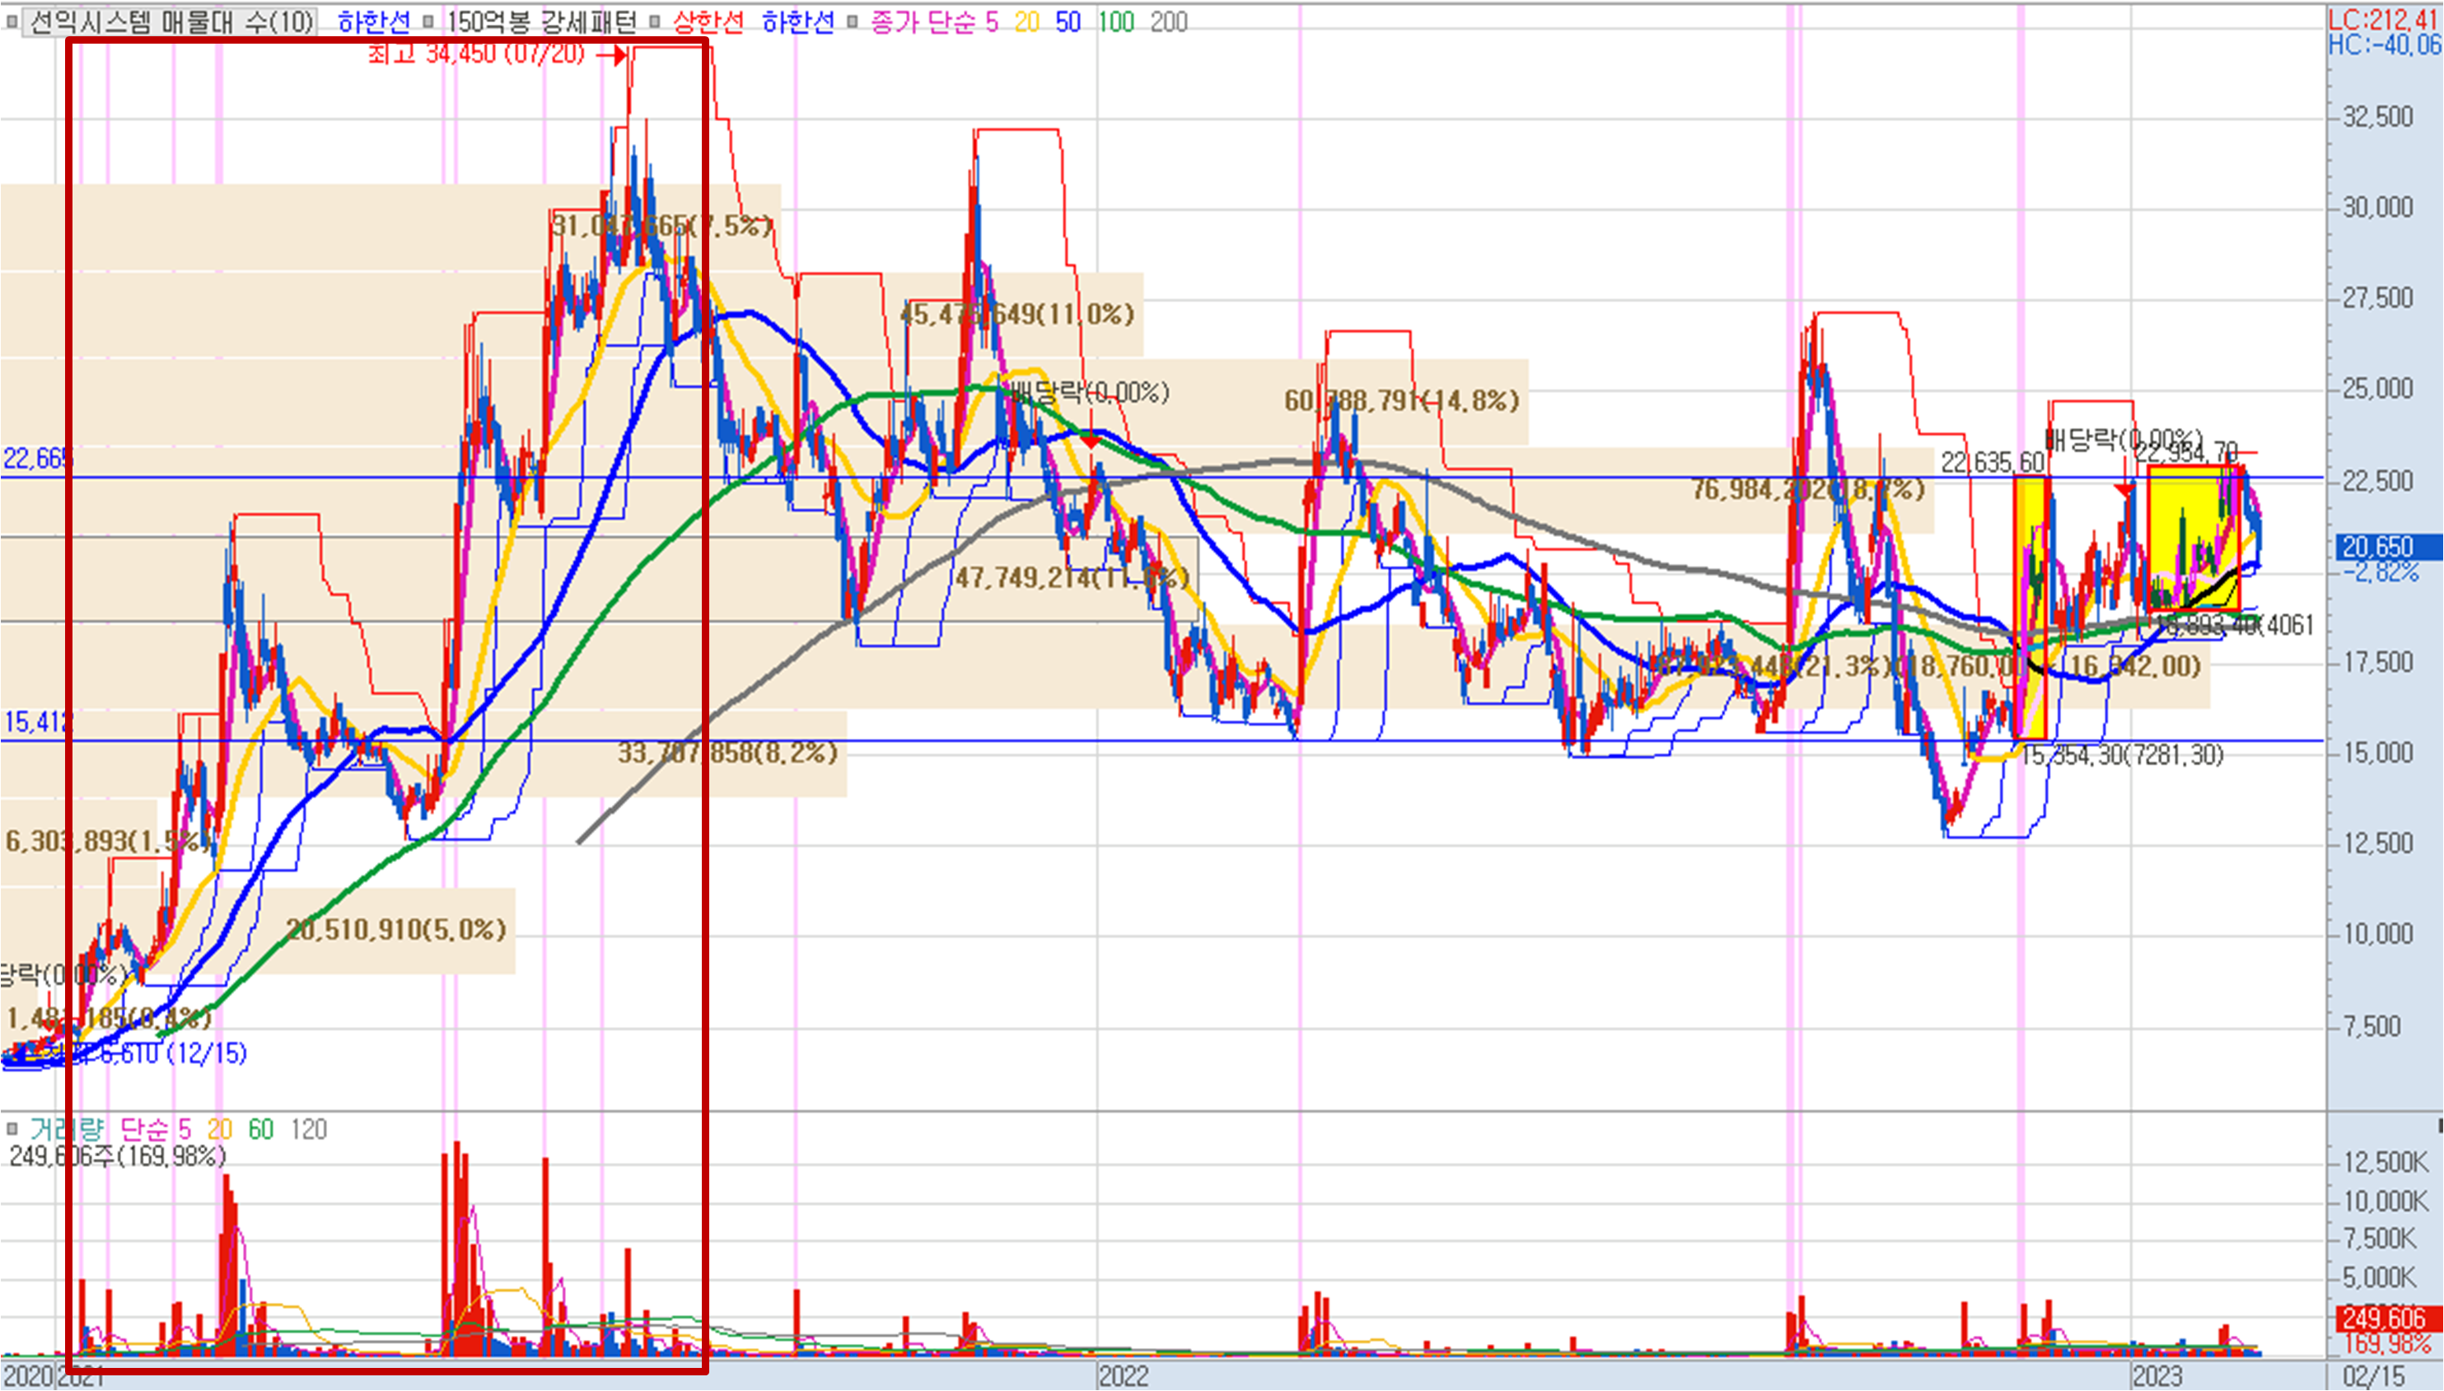Click the square marker before 선익시스템 매물대 legend
Viewport: 2444px width, 1391px height.
12,21
